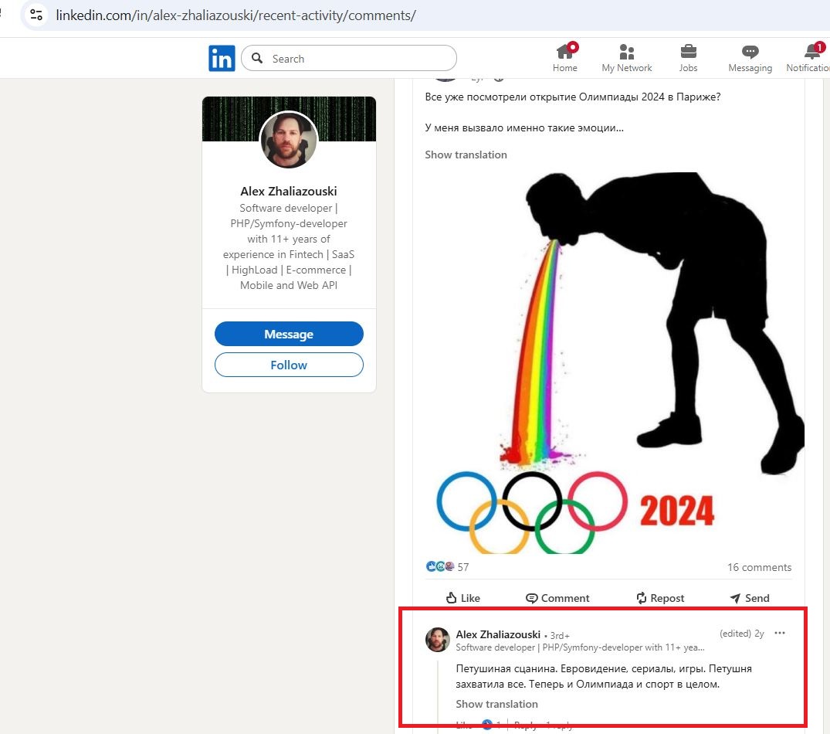The height and width of the screenshot is (734, 830).
Task: Click the 'Software developer | PHP/Symfony-developer' comment headline
Action: tap(580, 647)
